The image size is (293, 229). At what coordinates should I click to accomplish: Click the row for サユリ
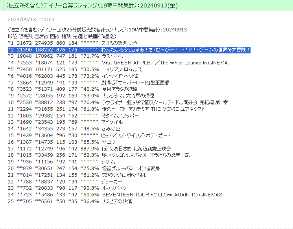click(x=61, y=142)
